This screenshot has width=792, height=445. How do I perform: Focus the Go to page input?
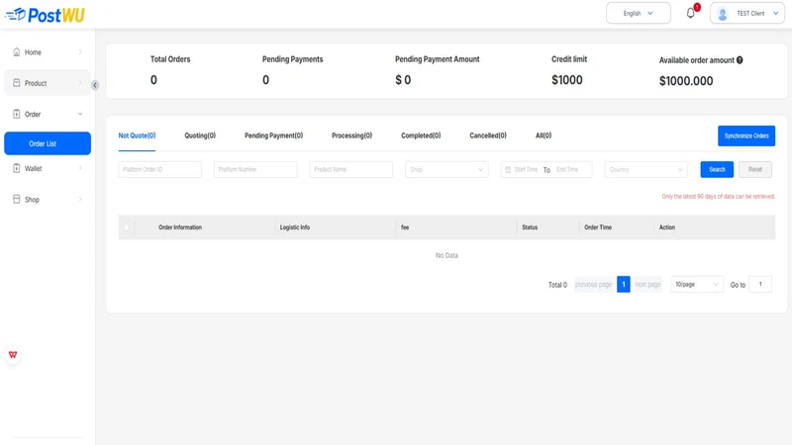[760, 285]
